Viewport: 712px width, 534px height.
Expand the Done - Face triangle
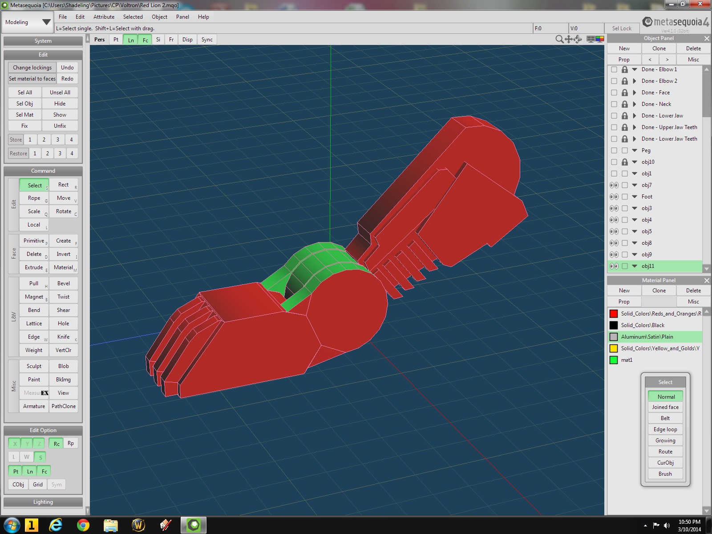635,93
